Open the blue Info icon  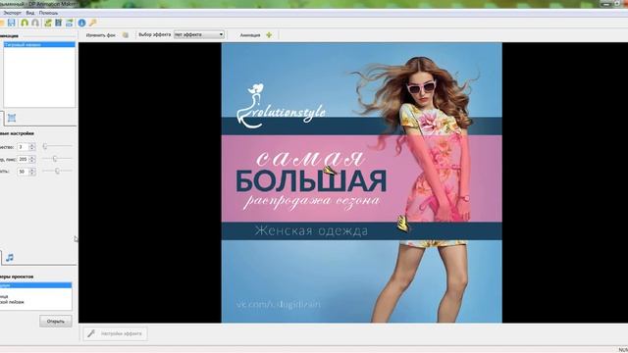point(81,23)
